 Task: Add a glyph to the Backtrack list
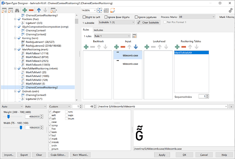click(86, 46)
